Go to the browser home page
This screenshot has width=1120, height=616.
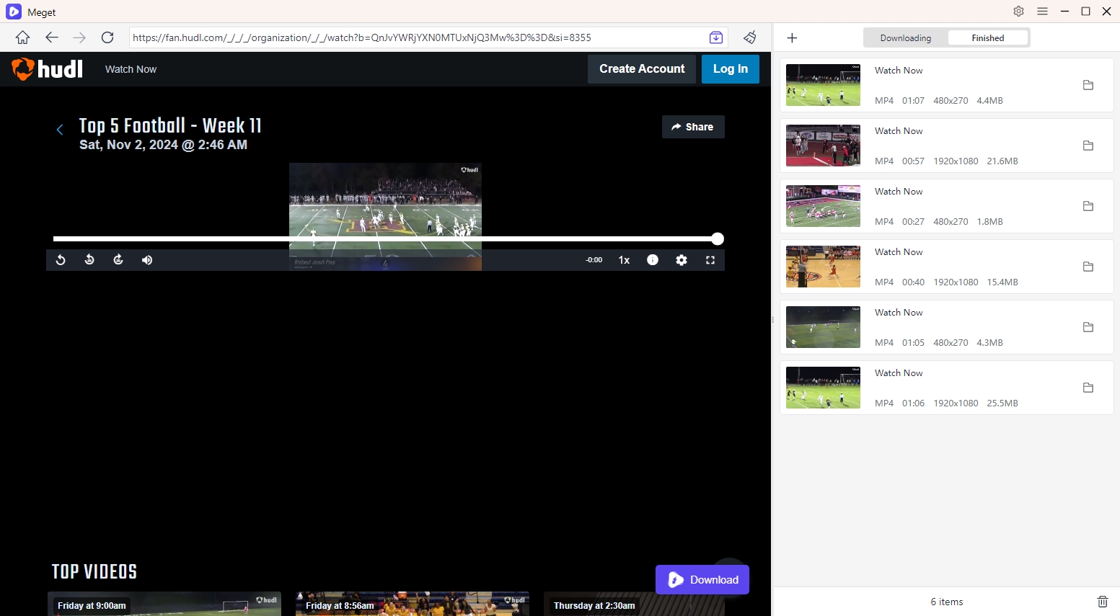(22, 37)
